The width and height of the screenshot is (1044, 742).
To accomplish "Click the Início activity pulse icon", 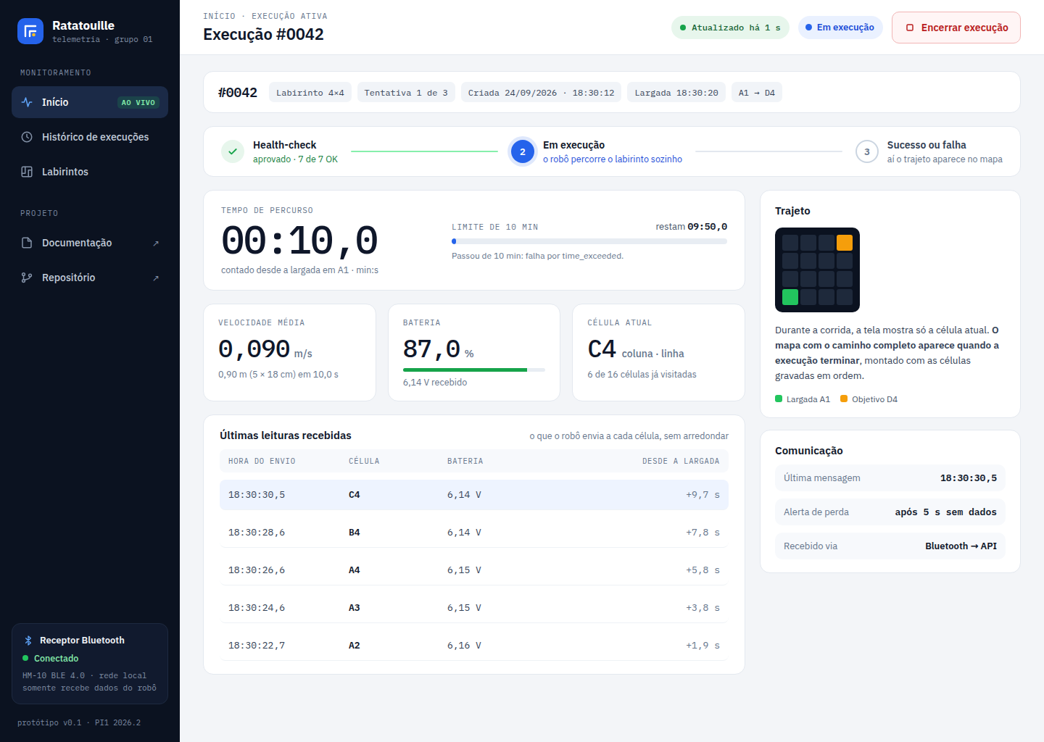I will tap(27, 102).
